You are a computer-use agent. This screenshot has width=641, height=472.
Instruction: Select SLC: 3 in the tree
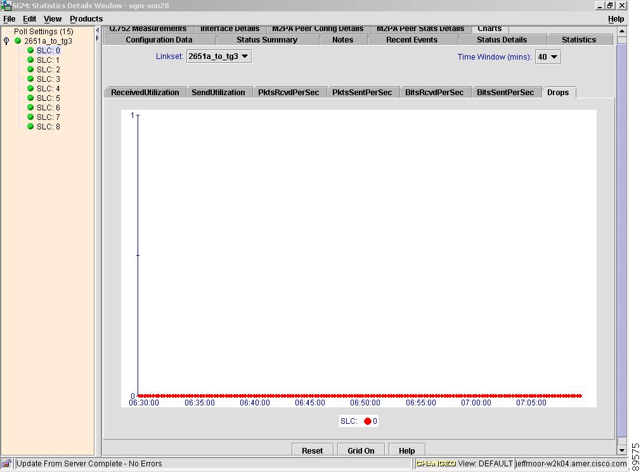(x=48, y=79)
